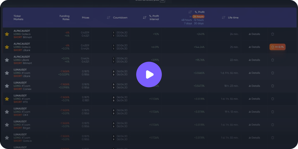
Task: Choose the 7 days profit period
Action: pyautogui.click(x=188, y=23)
